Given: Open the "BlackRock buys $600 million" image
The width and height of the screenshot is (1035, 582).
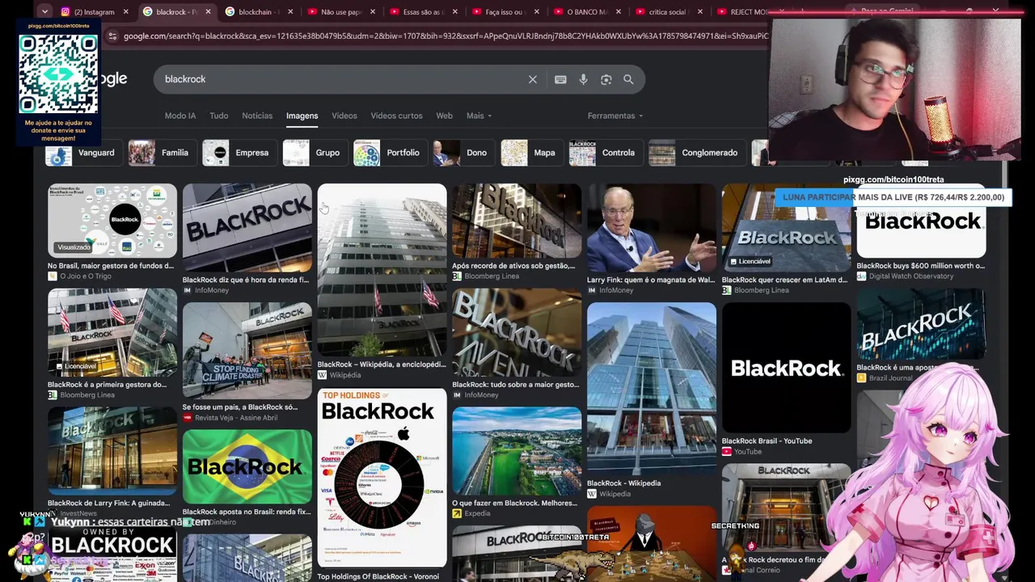Looking at the screenshot, I should click(x=921, y=221).
